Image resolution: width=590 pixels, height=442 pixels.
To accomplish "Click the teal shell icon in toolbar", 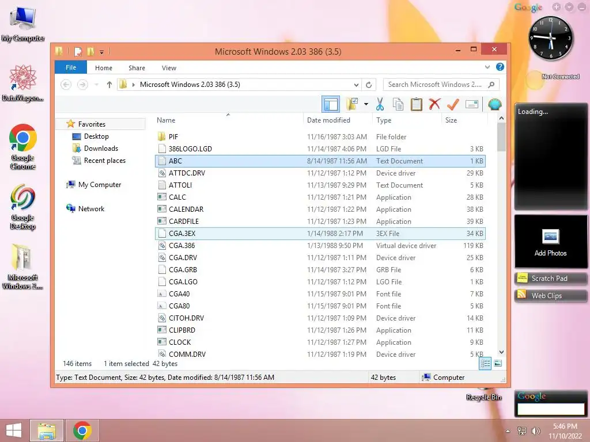I will click(x=494, y=104).
